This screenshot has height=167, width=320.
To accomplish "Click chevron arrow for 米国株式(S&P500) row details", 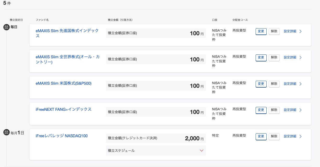I will [x=300, y=84].
